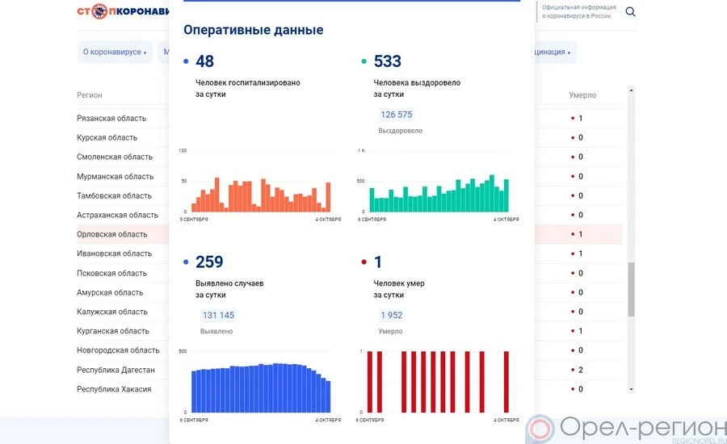
Task: Click the blue dot beside 259
Action: pos(187,262)
